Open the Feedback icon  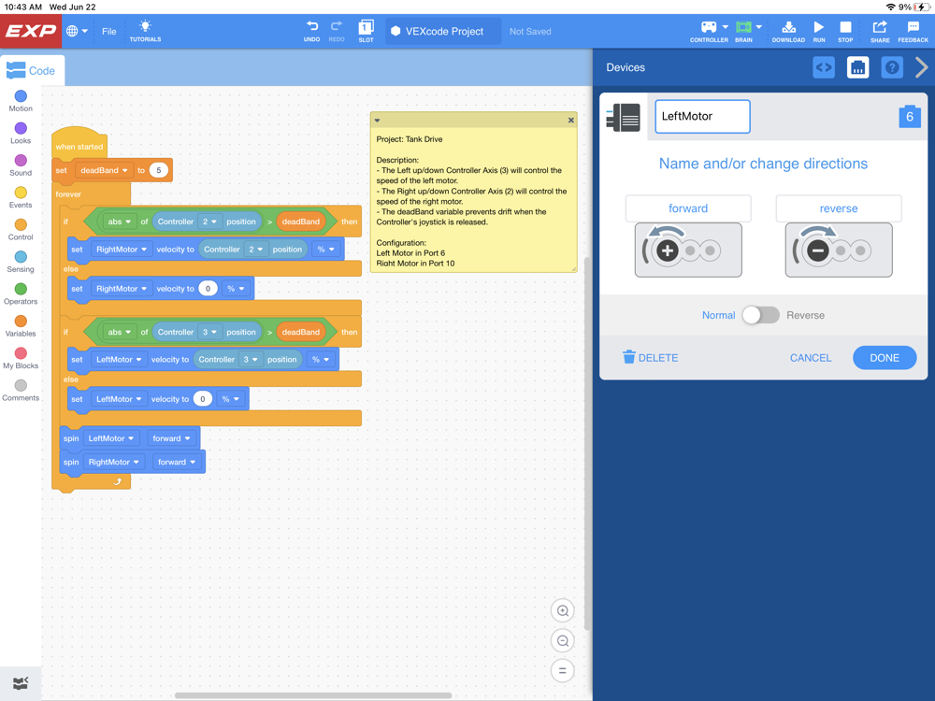[913, 31]
